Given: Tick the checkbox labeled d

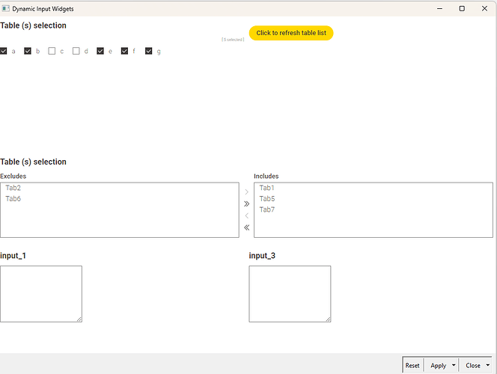Looking at the screenshot, I should tap(76, 51).
